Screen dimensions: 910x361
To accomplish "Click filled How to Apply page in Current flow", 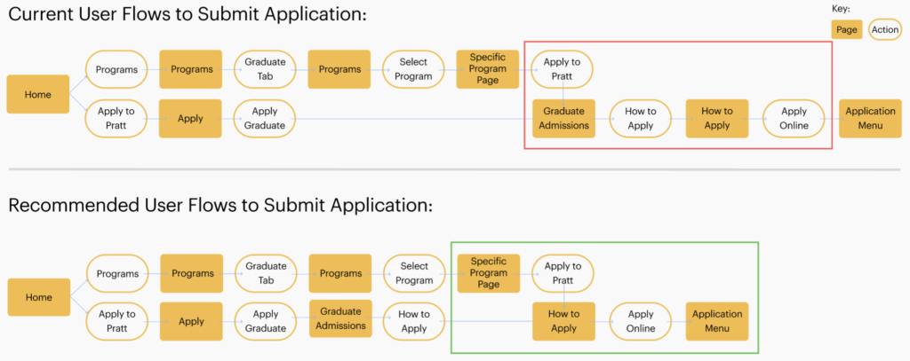I will pyautogui.click(x=717, y=118).
